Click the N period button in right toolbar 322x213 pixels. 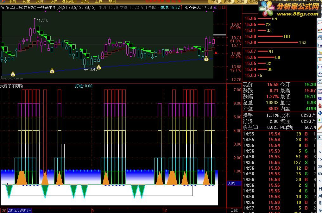[x=320, y=181]
